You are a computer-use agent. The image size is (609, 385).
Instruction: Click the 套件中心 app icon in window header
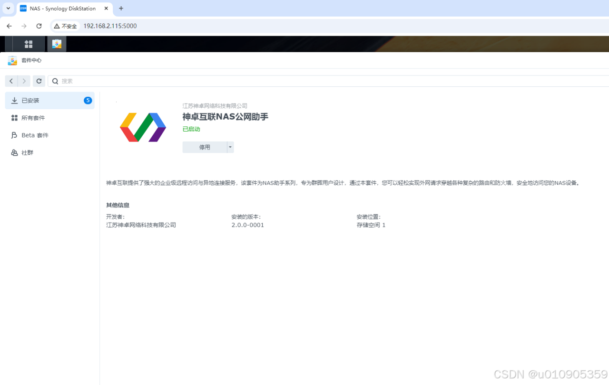12,60
